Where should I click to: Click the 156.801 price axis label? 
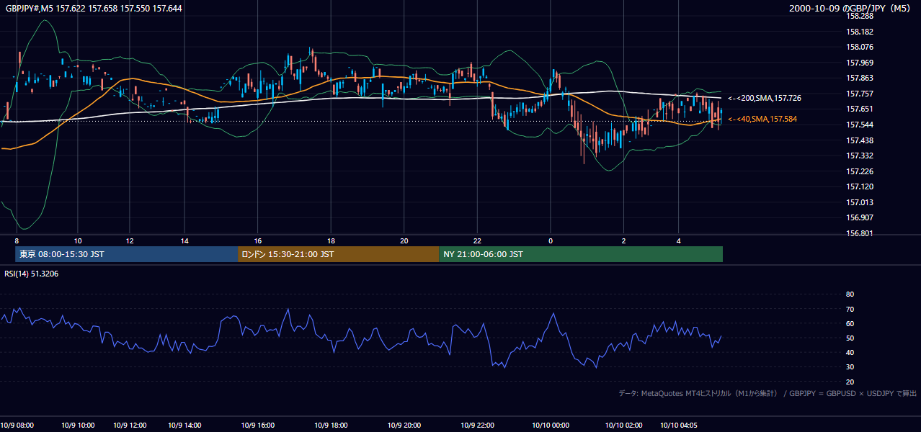860,233
